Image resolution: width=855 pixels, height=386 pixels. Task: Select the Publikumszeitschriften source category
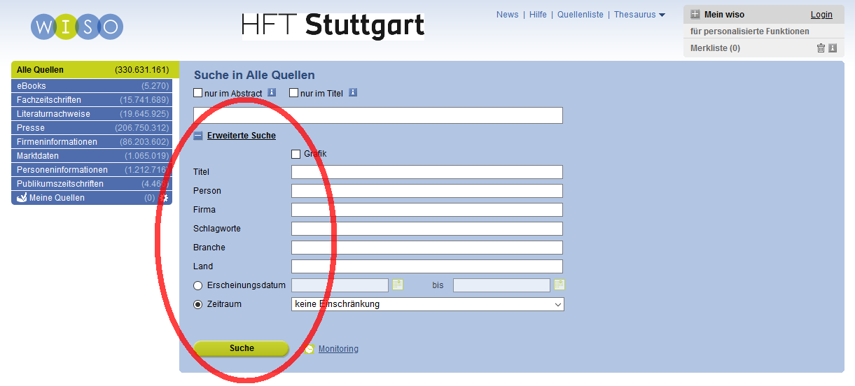click(92, 184)
